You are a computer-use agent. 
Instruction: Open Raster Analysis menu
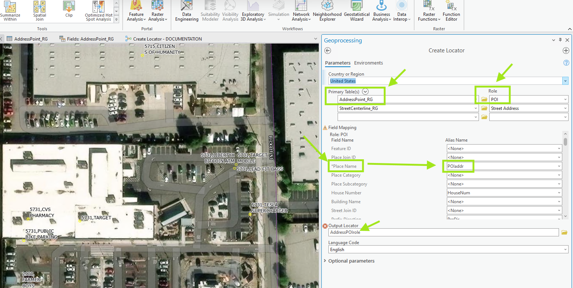[x=158, y=11]
